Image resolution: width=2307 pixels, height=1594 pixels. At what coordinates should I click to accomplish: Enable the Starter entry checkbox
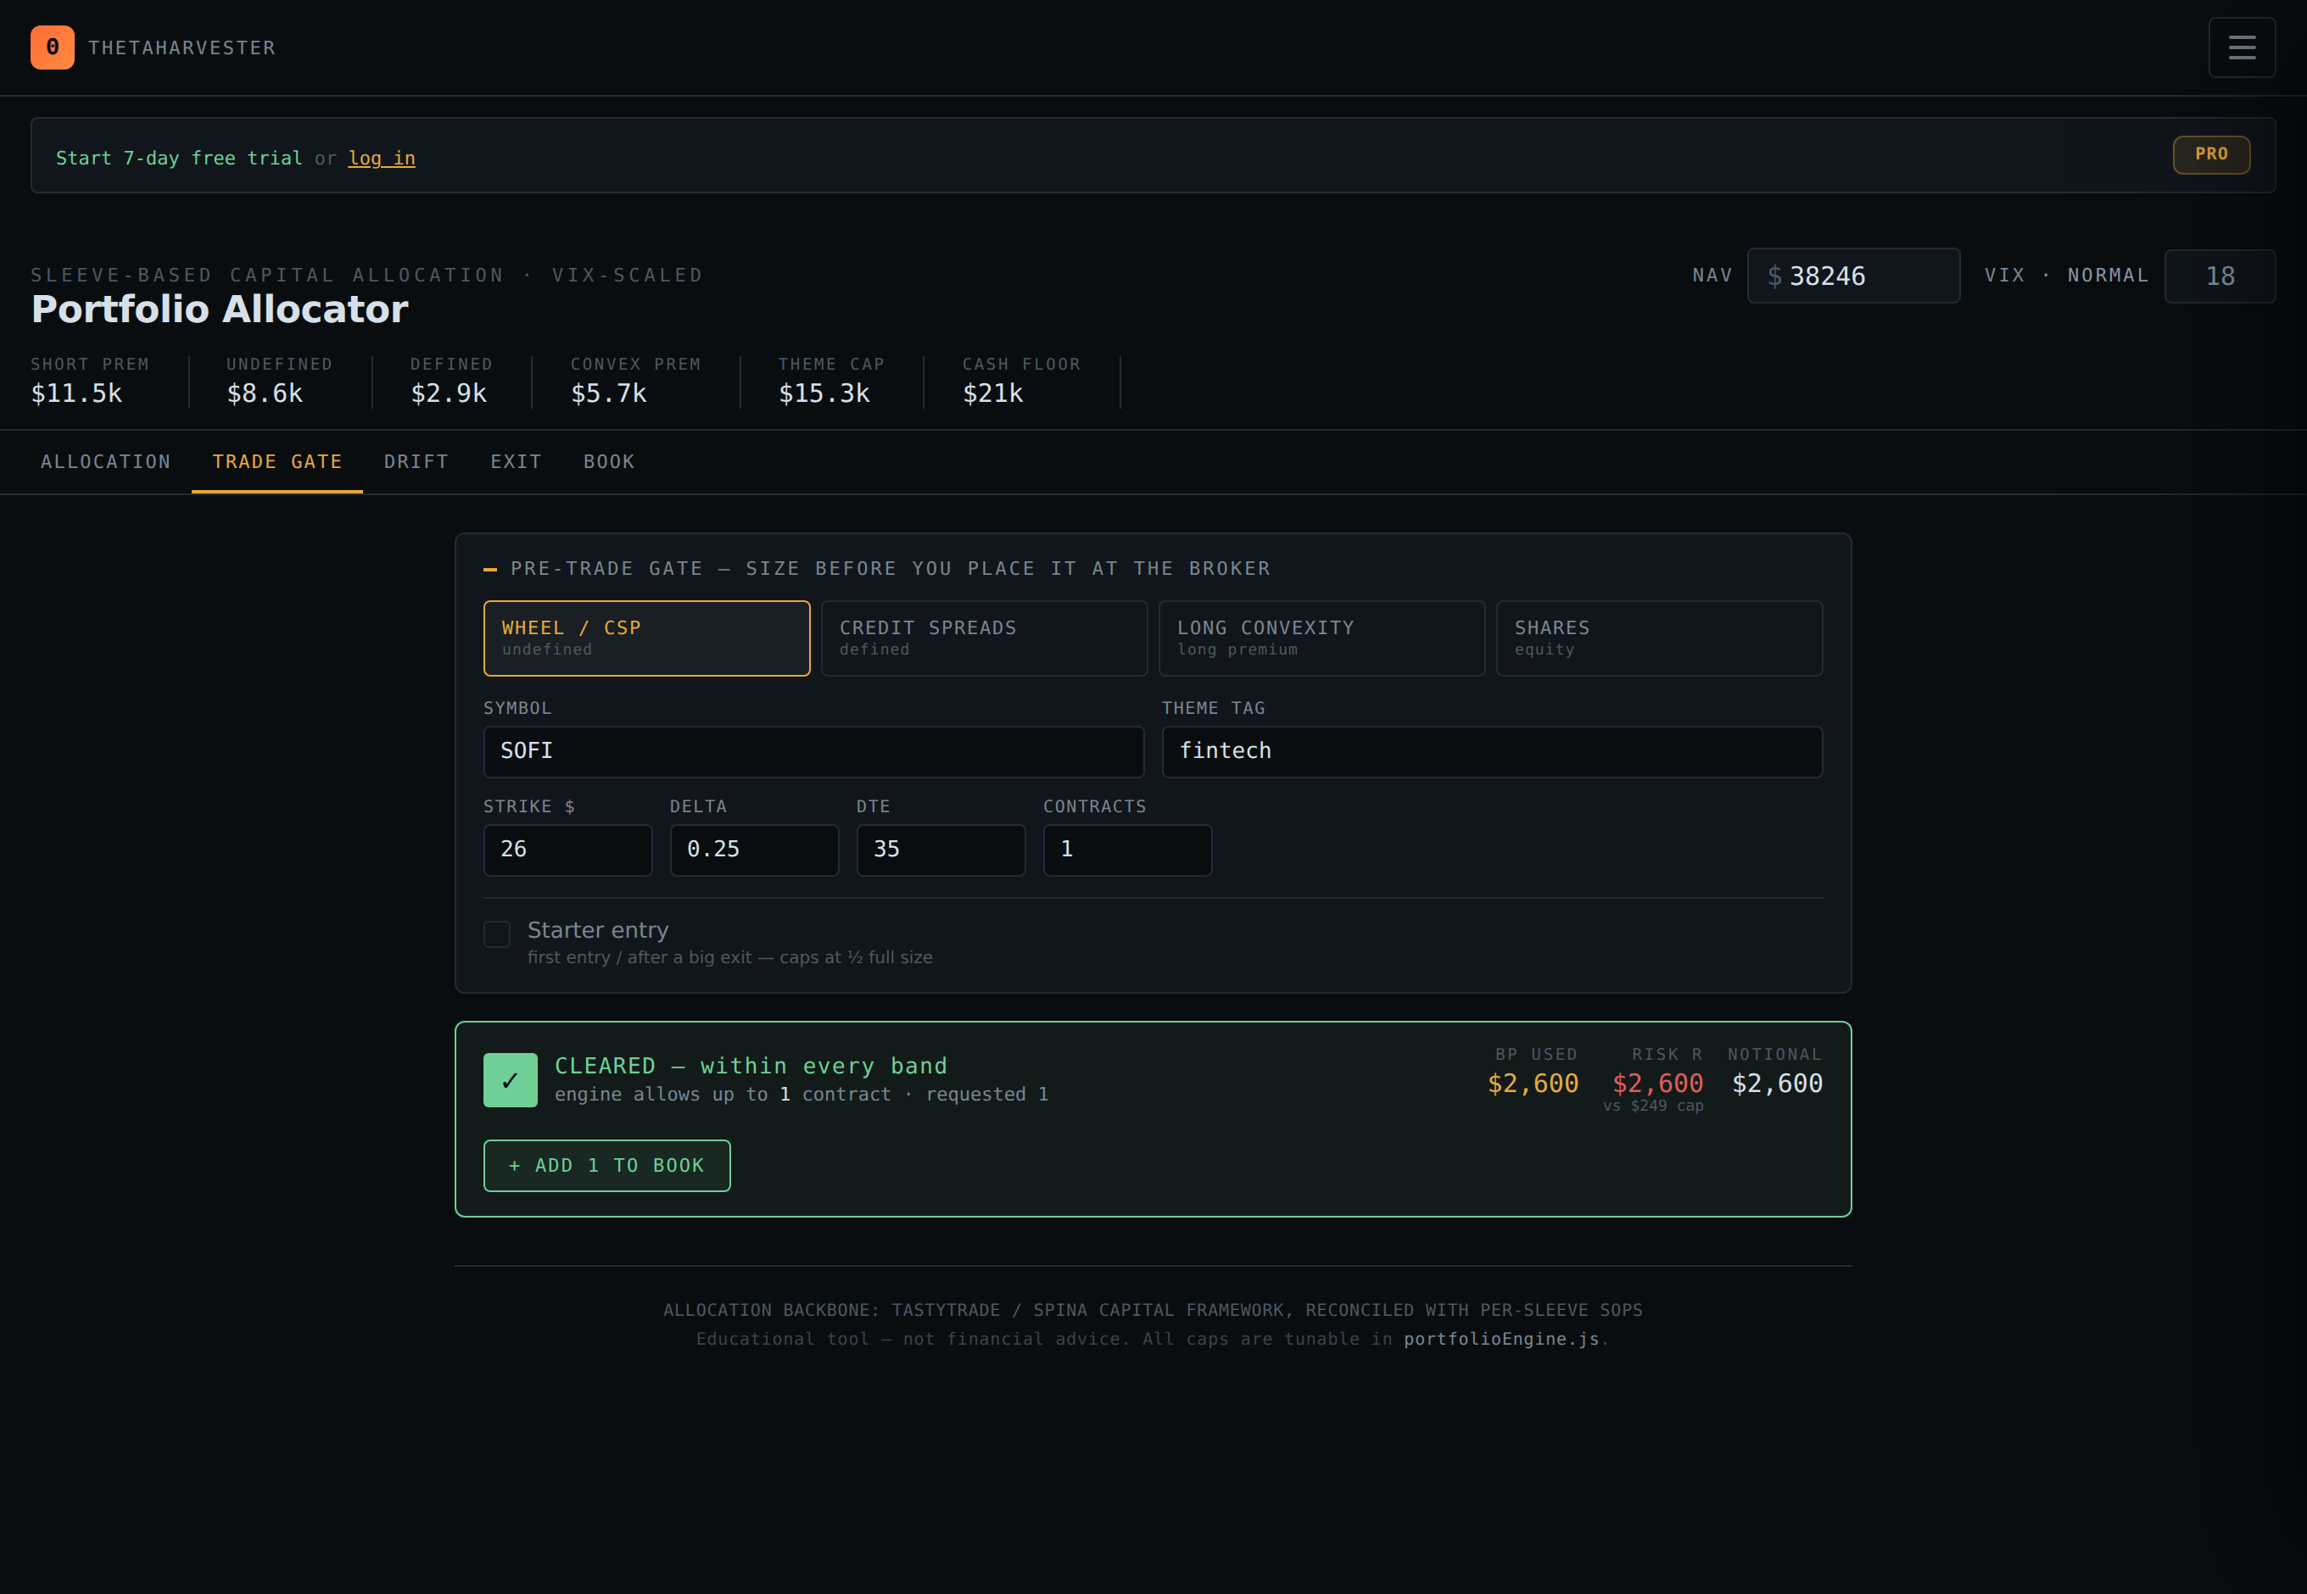tap(496, 934)
